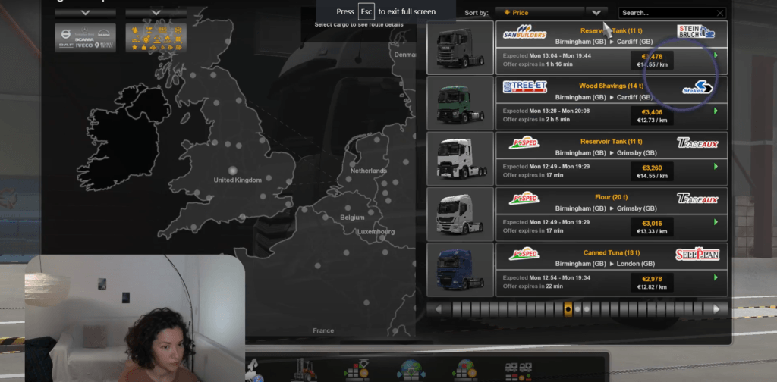
Task: Jump to the first page tile in pagination strip
Action: (x=456, y=309)
